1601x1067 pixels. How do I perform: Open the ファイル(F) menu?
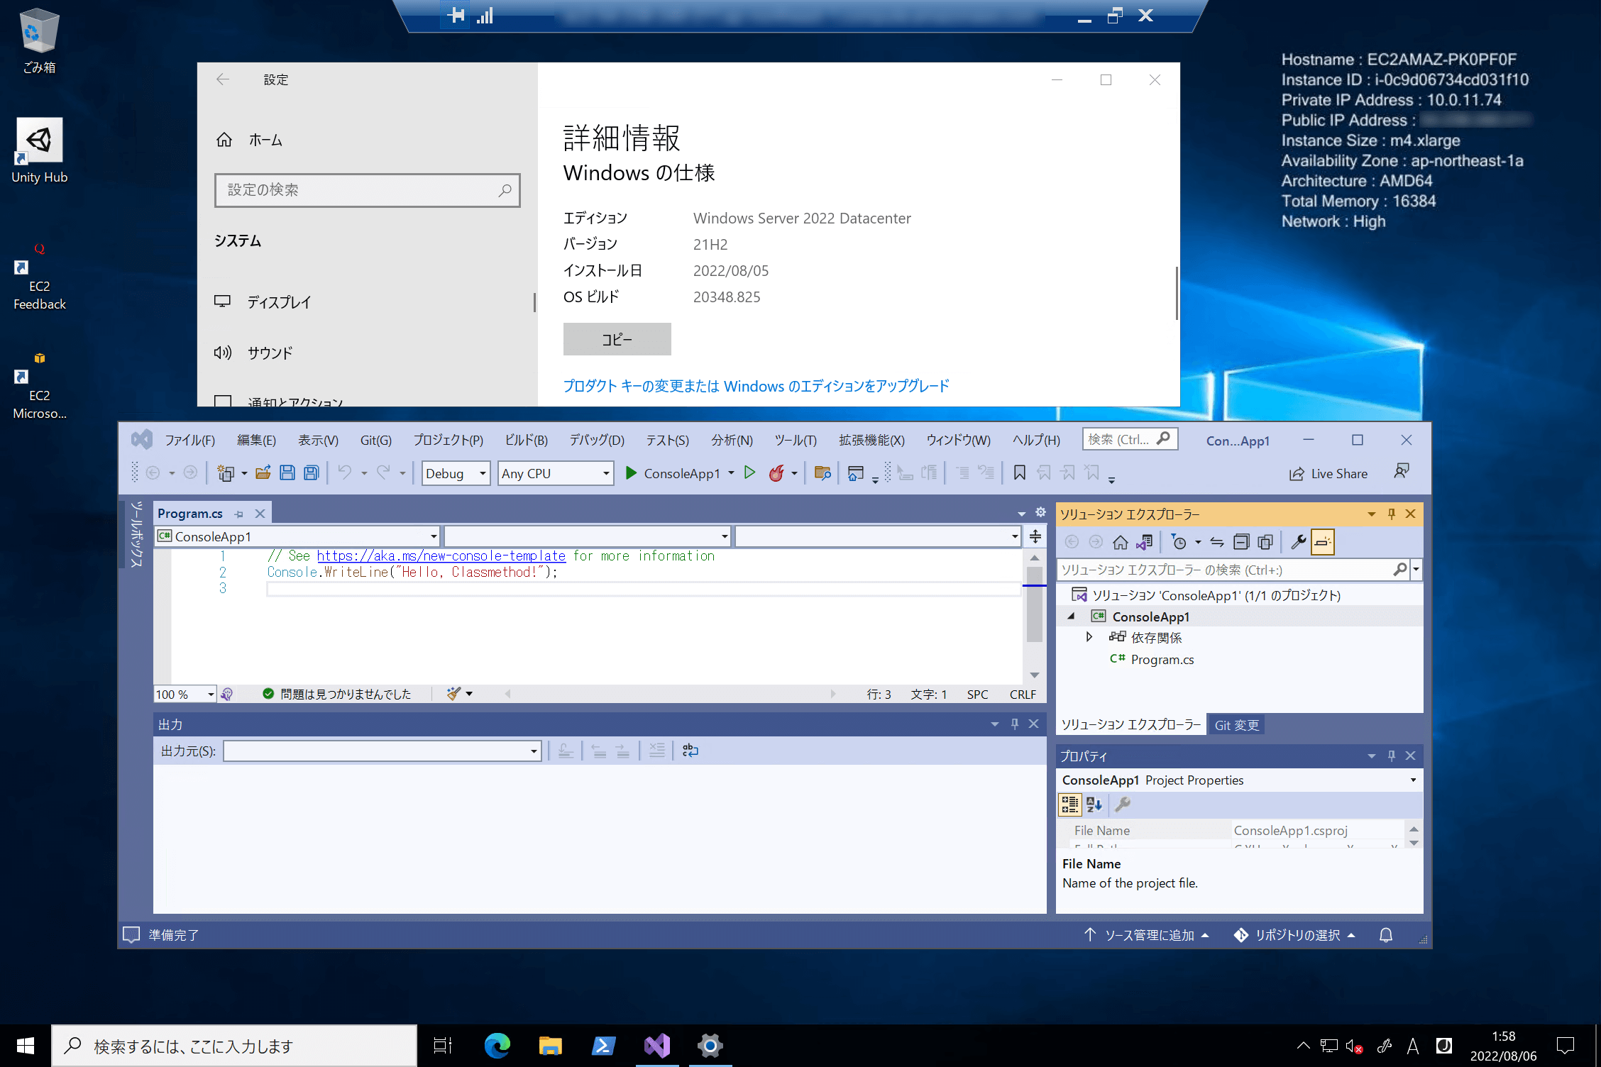189,440
